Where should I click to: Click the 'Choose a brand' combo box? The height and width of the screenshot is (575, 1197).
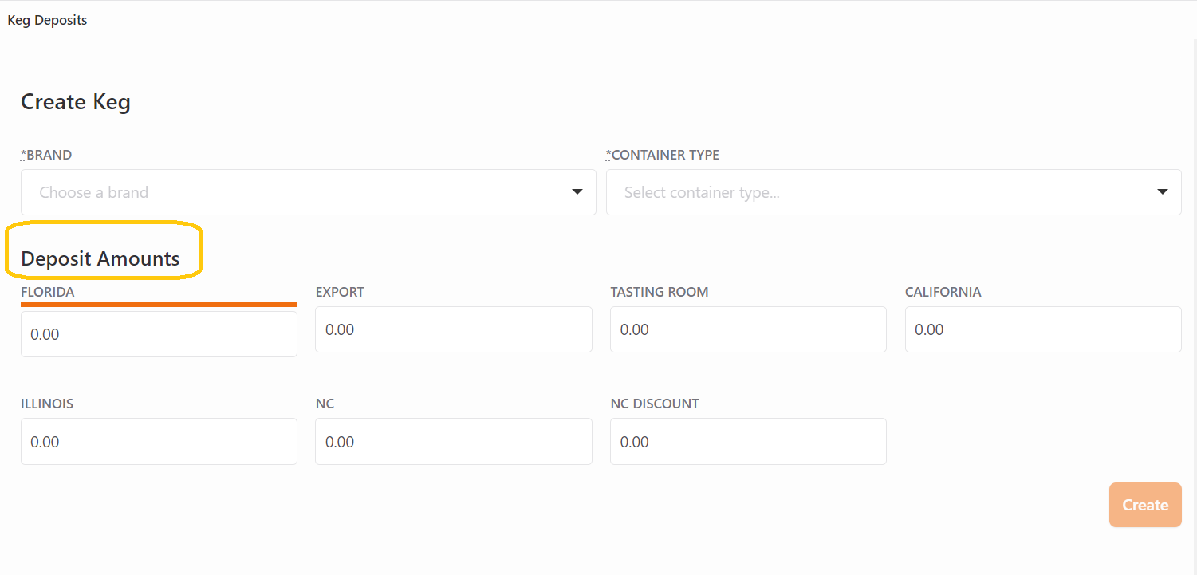pyautogui.click(x=295, y=192)
